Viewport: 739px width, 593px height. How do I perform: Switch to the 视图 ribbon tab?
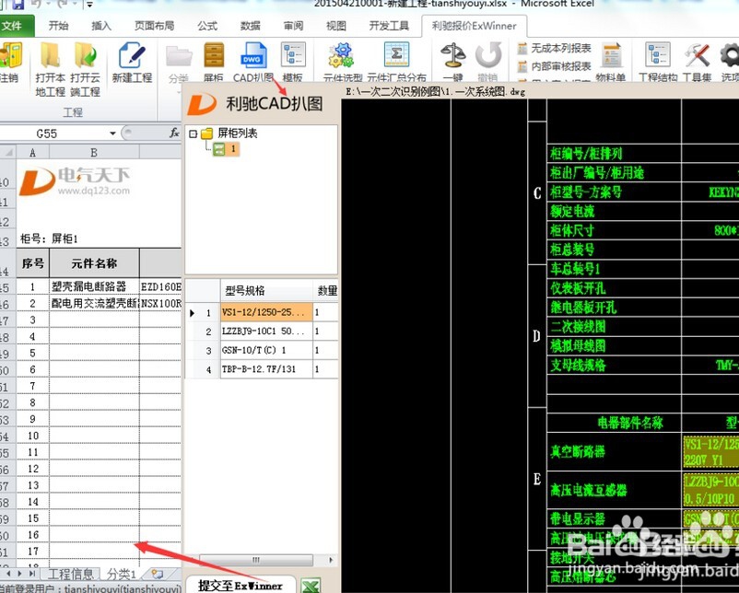[336, 26]
